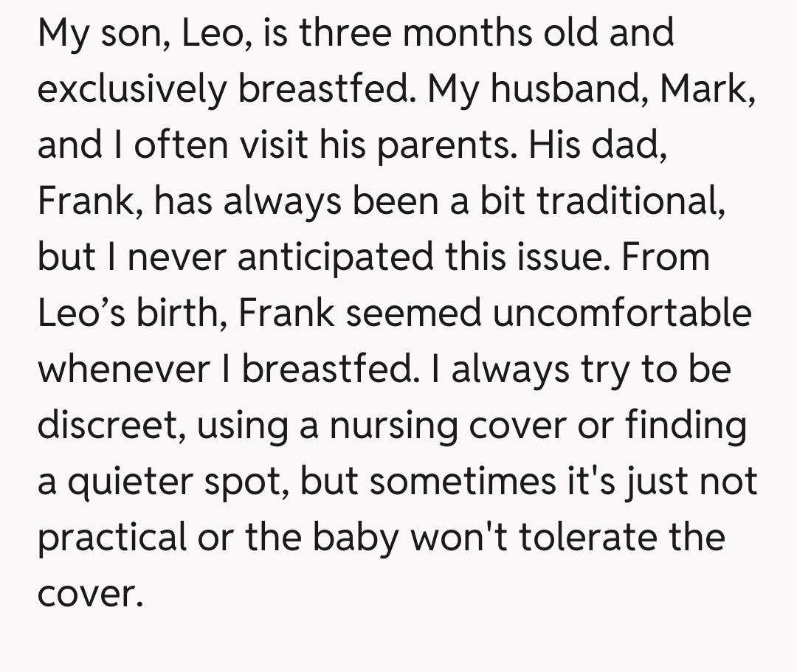Image resolution: width=797 pixels, height=672 pixels.
Task: Click the word "exclusively" in the paragraph
Action: tap(133, 89)
